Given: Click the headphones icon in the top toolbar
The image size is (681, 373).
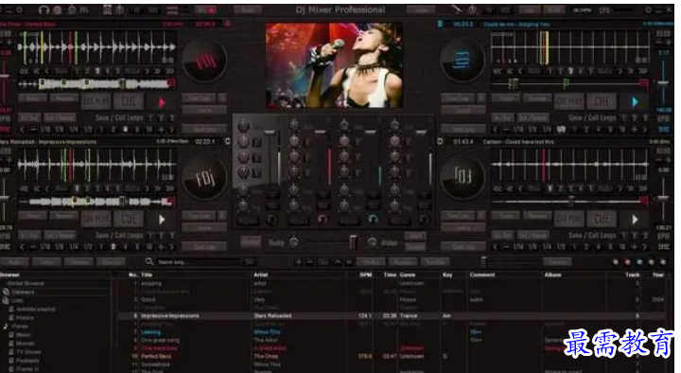Looking at the screenshot, I should tap(44, 9).
